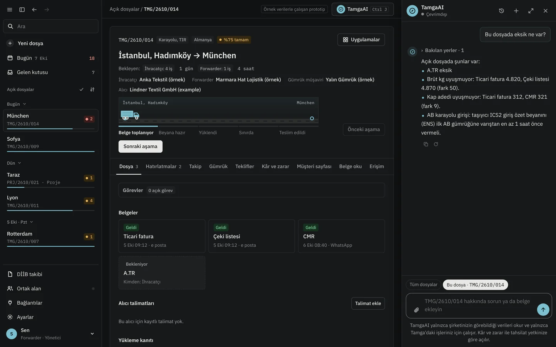Focus the Ara search field

(51, 26)
